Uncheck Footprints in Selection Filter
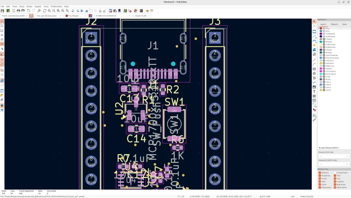Viewport: 351px width, 198px height. (320, 176)
